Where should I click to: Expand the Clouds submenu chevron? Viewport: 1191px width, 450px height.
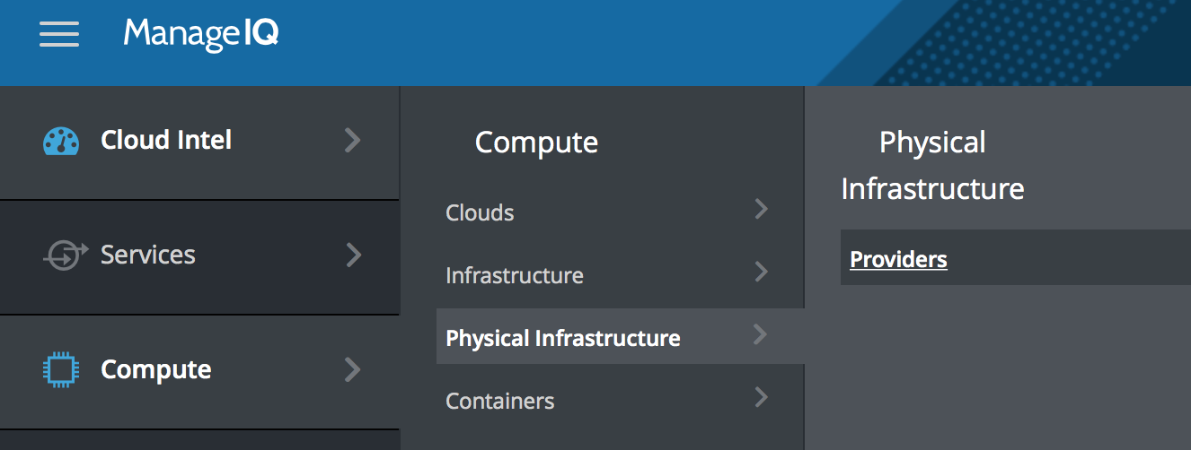tap(762, 210)
